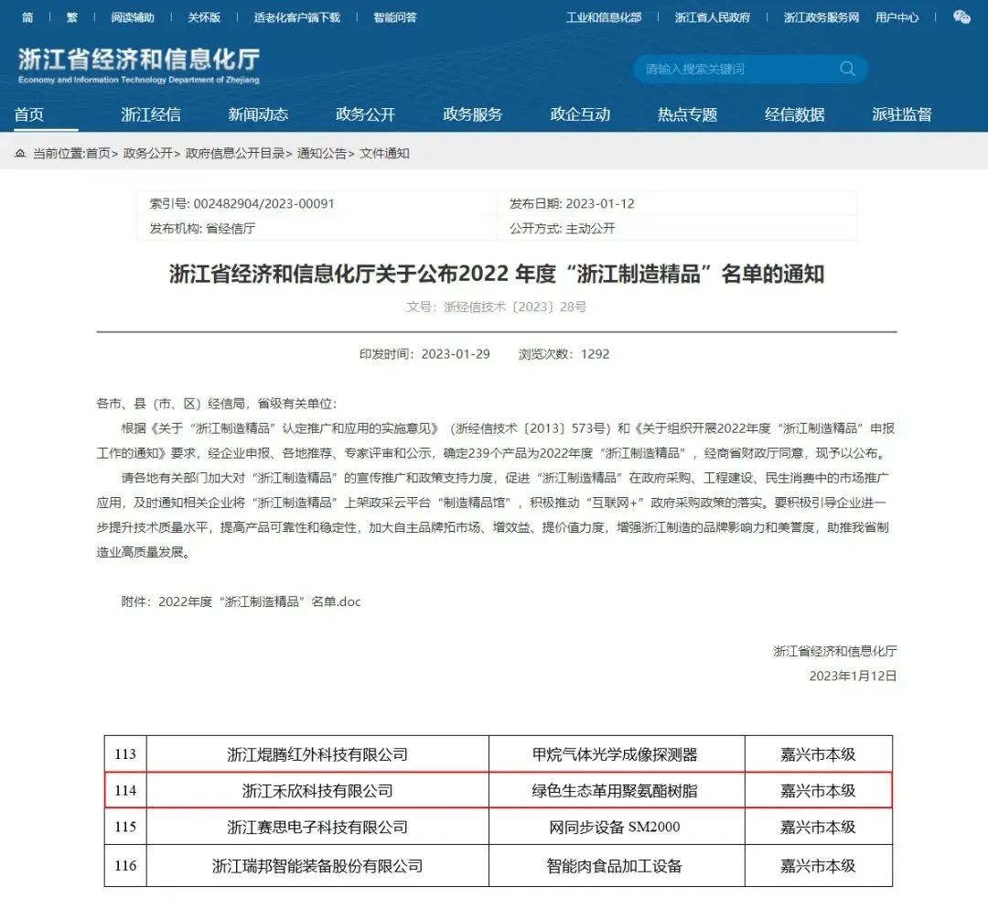Click table cell 浙江禾欣科技有限公司

317,791
